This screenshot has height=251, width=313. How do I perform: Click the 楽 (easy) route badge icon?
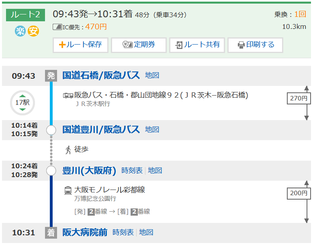pyautogui.click(x=20, y=31)
